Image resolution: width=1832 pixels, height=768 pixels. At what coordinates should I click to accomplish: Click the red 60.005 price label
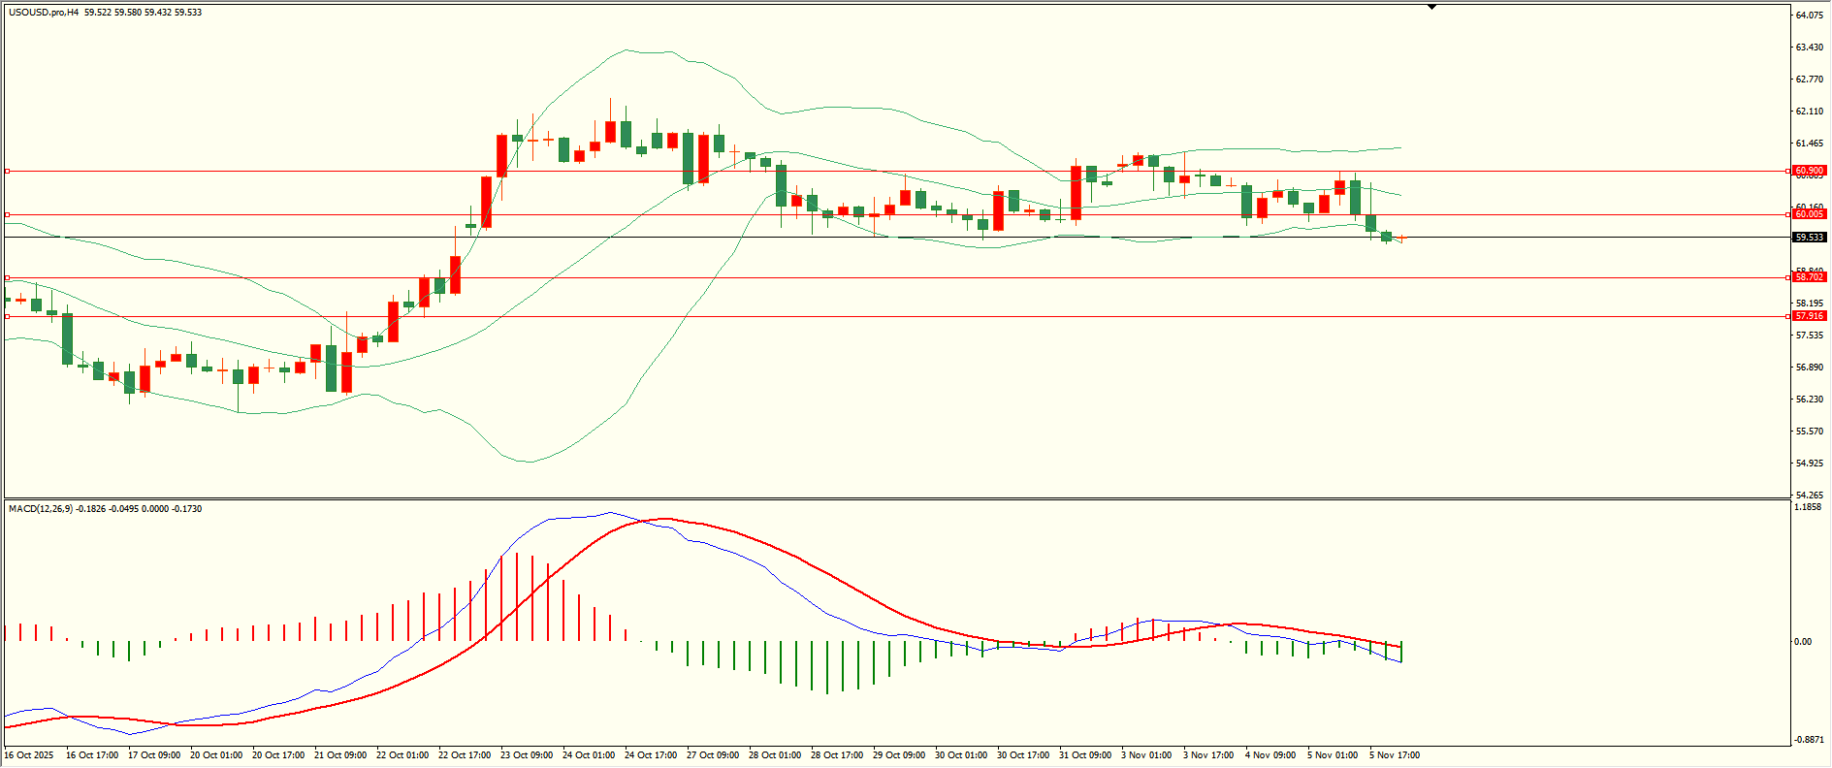[1809, 214]
